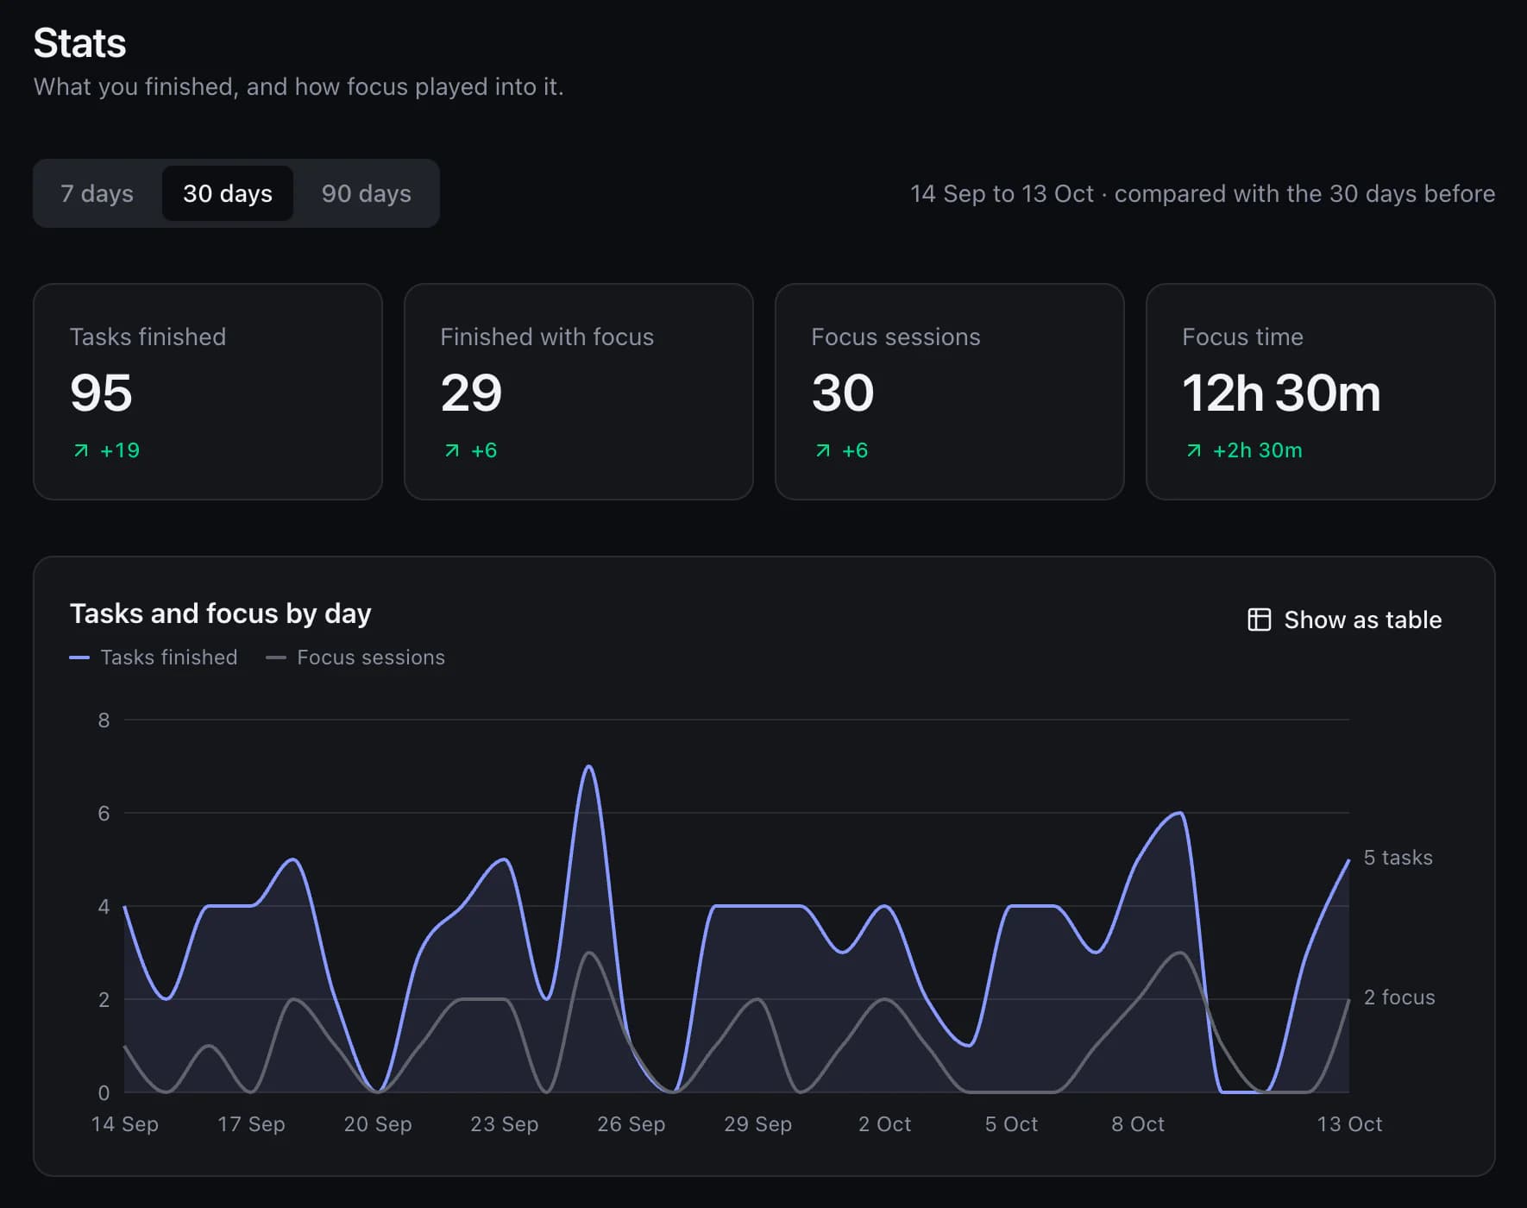1527x1208 pixels.
Task: Click the 23 Sep axis label
Action: tap(505, 1124)
